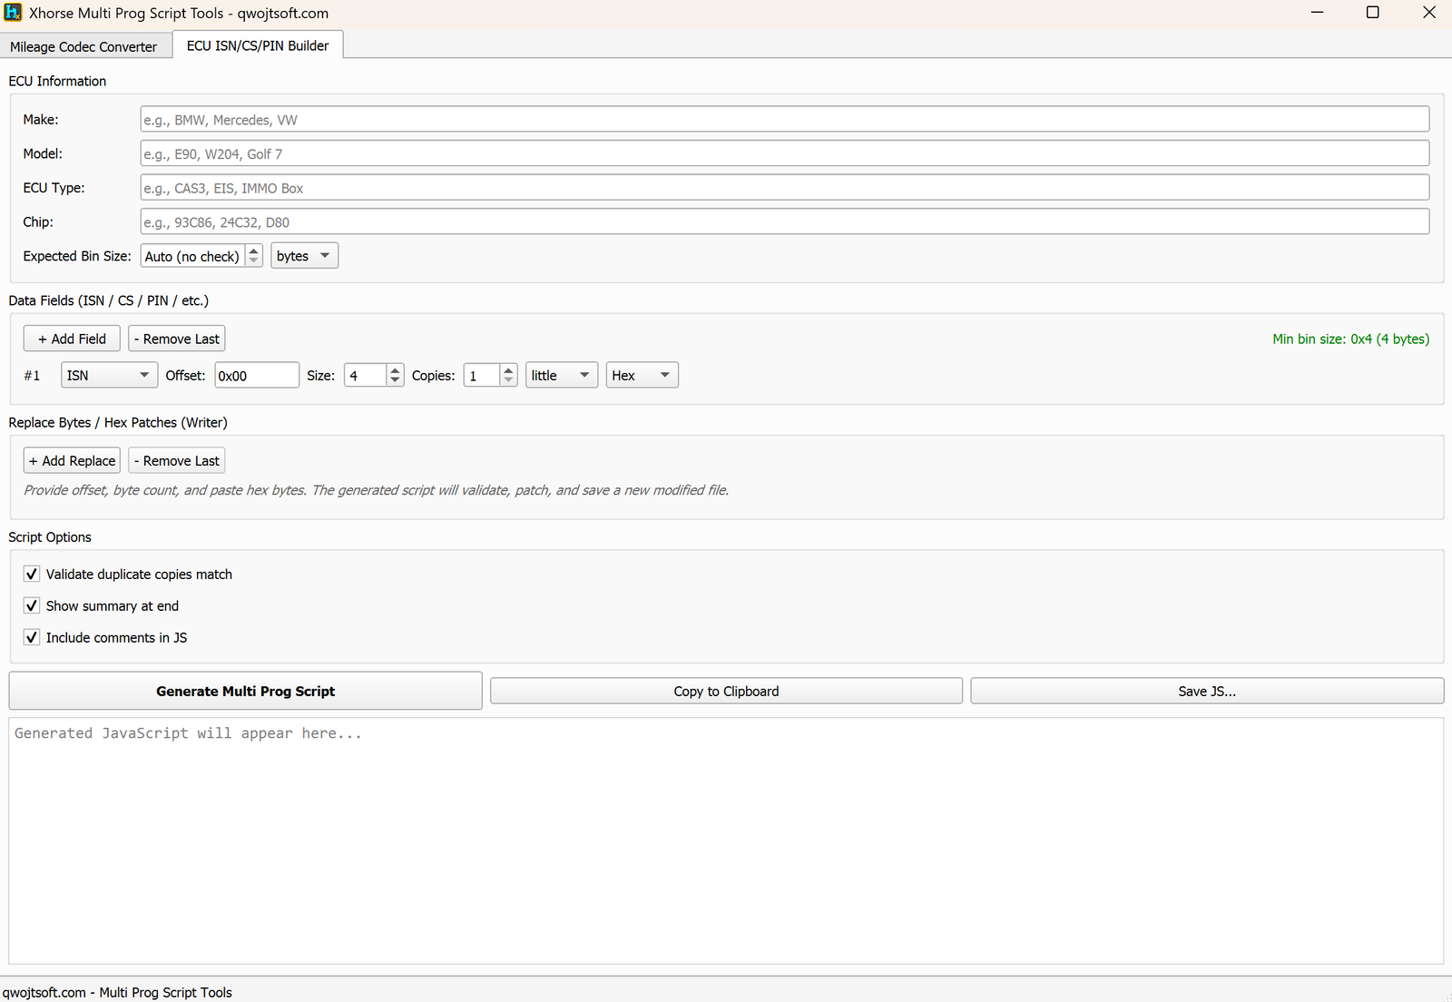The image size is (1452, 1002).
Task: Click the Min bin size status text
Action: click(x=1350, y=339)
